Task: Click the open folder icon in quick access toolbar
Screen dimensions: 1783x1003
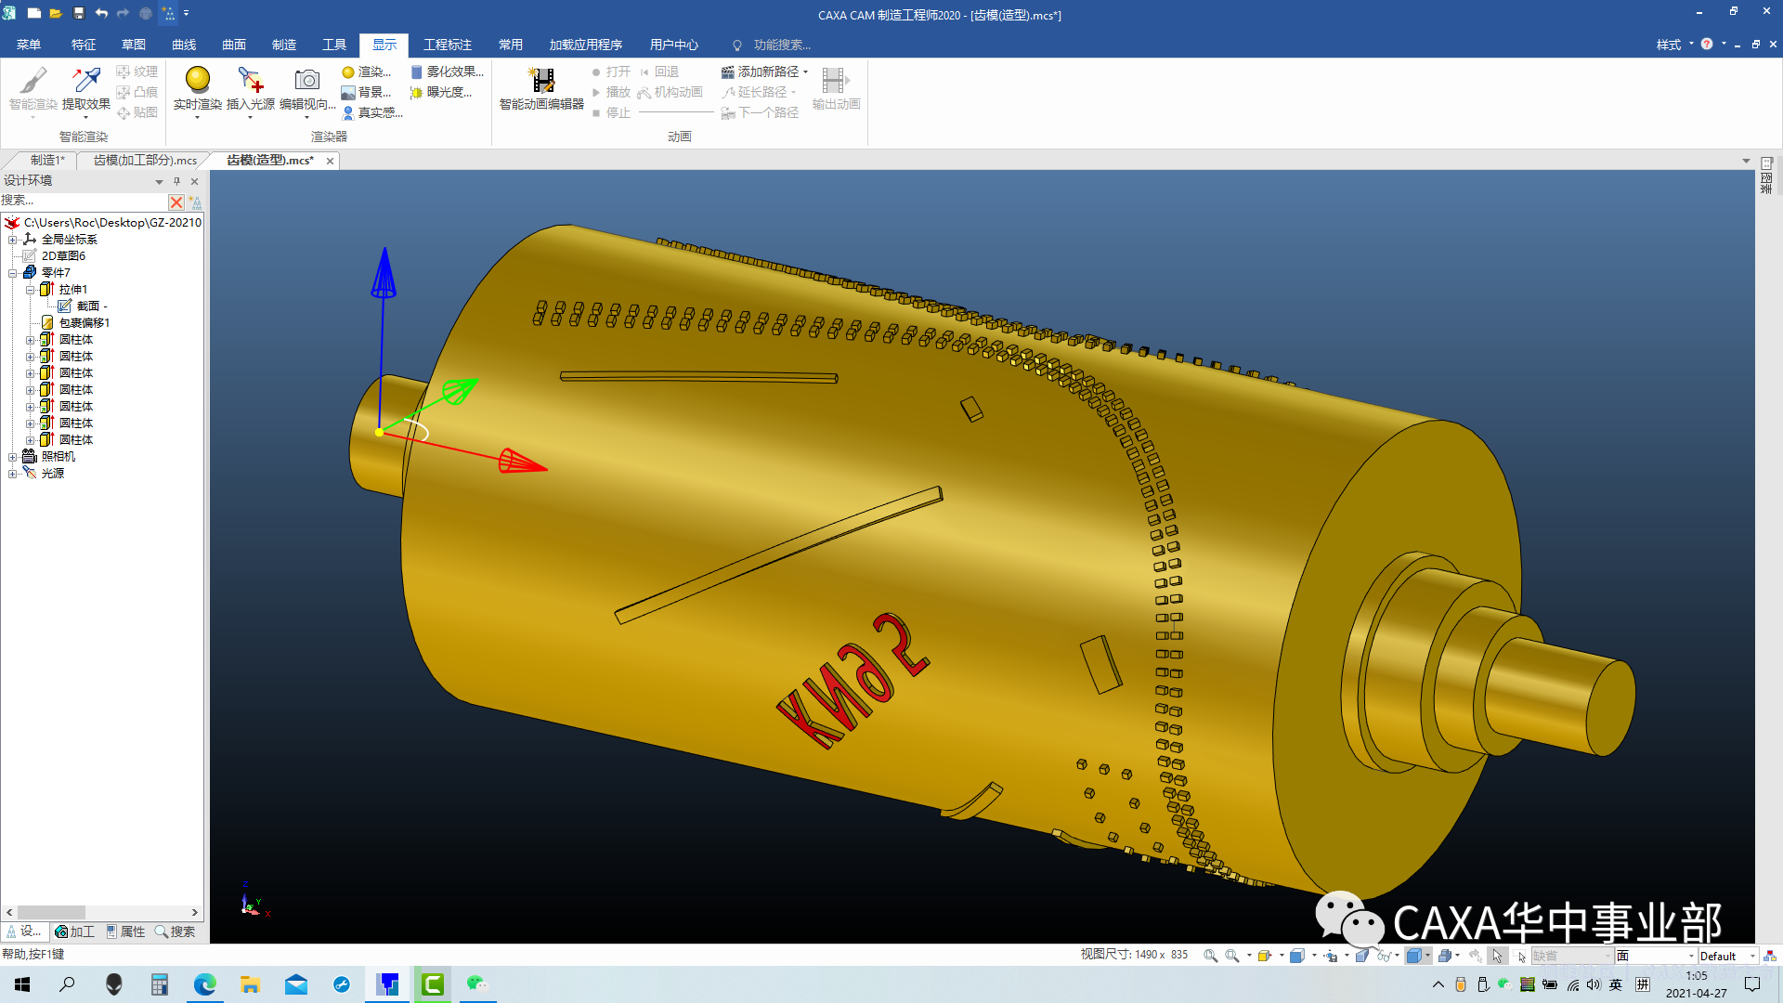Action: tap(56, 13)
